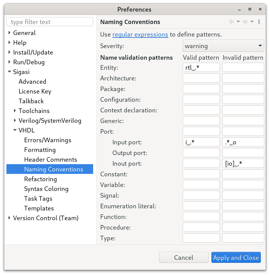This screenshot has width=270, height=275.
Task: Close the Preferences dialog window
Action: click(260, 9)
